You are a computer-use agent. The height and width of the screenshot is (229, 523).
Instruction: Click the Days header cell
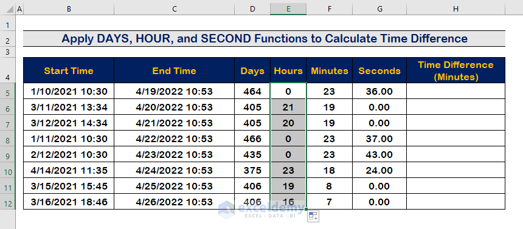pos(252,70)
